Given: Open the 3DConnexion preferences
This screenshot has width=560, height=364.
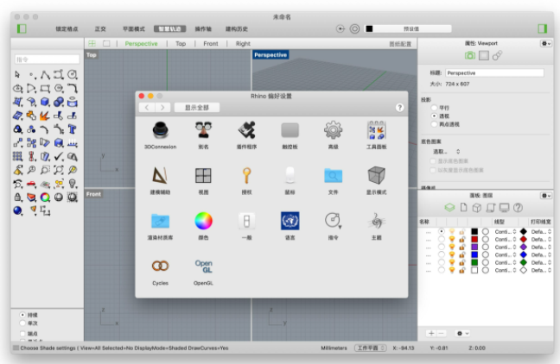Looking at the screenshot, I should pos(160,131).
